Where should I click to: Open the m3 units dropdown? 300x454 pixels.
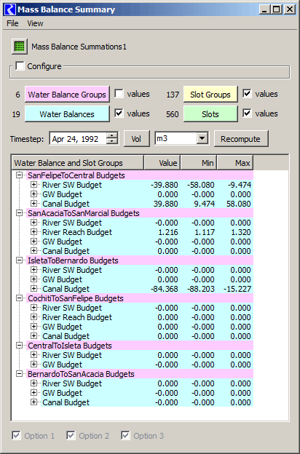pos(202,138)
